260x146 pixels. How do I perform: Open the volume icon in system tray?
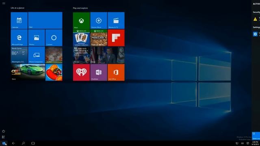tap(243, 143)
